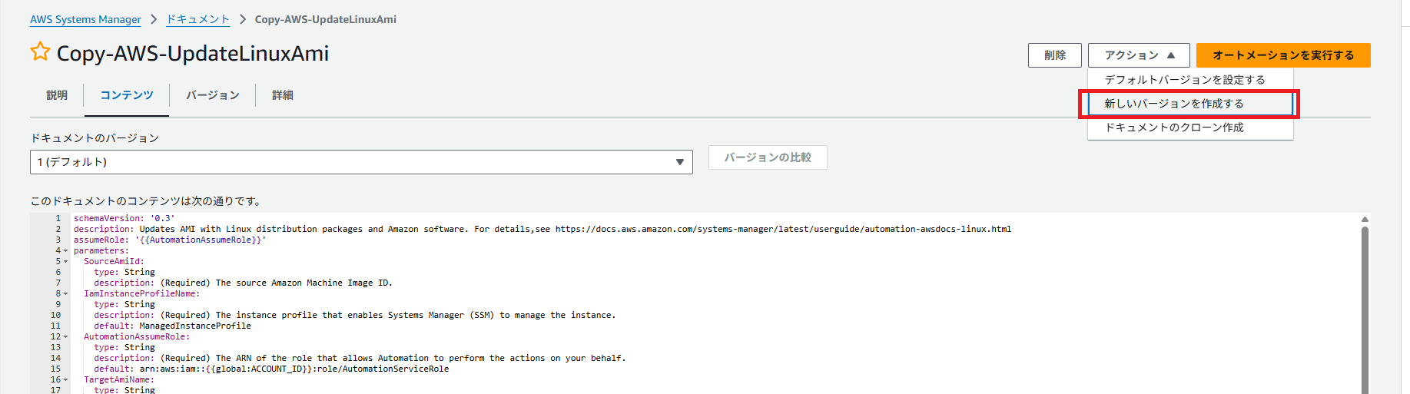
Task: Click the description line with docs URL
Action: pos(542,229)
